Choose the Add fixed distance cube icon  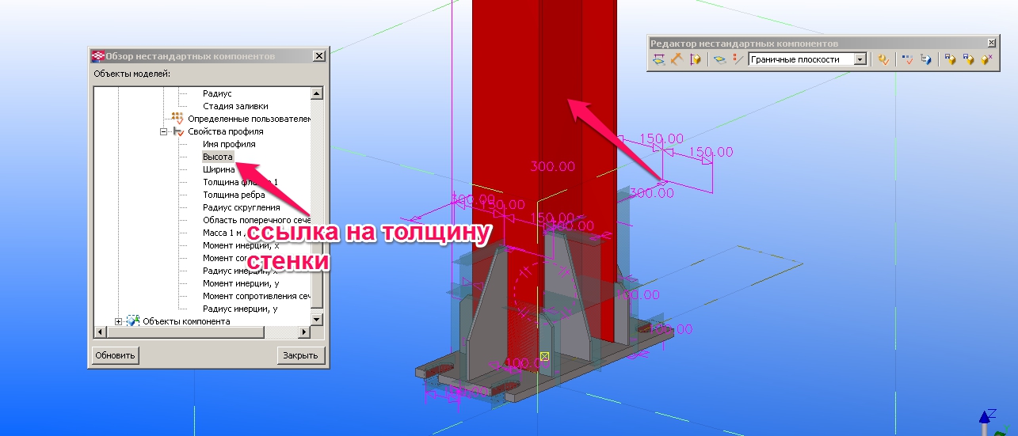[695, 59]
